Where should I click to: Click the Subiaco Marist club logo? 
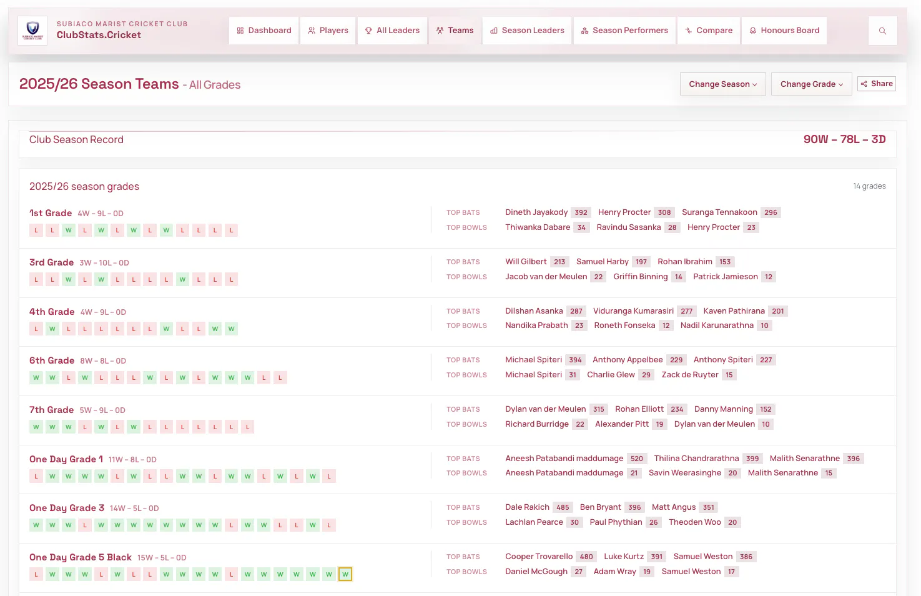pos(32,30)
